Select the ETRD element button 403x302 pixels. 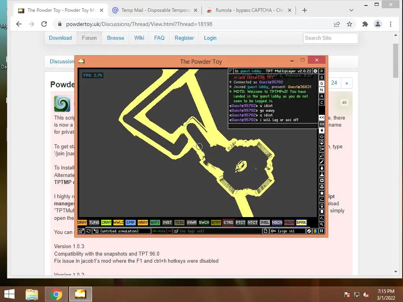coord(228,223)
